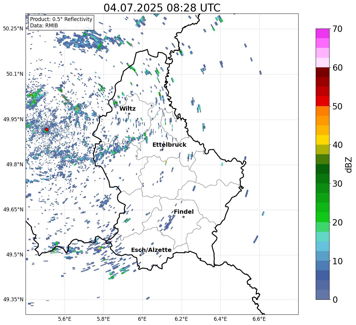Image resolution: width=356 pixels, height=325 pixels.
Task: Click the 49.95°N latitude tick label
Action: click(13, 119)
